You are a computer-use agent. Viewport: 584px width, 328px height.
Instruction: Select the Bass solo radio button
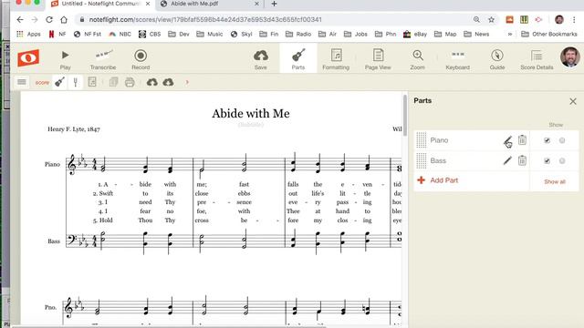562,160
